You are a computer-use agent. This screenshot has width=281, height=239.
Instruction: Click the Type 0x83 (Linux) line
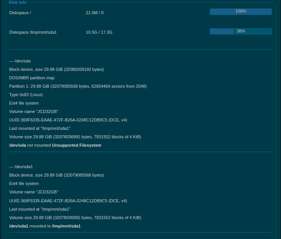26,95
